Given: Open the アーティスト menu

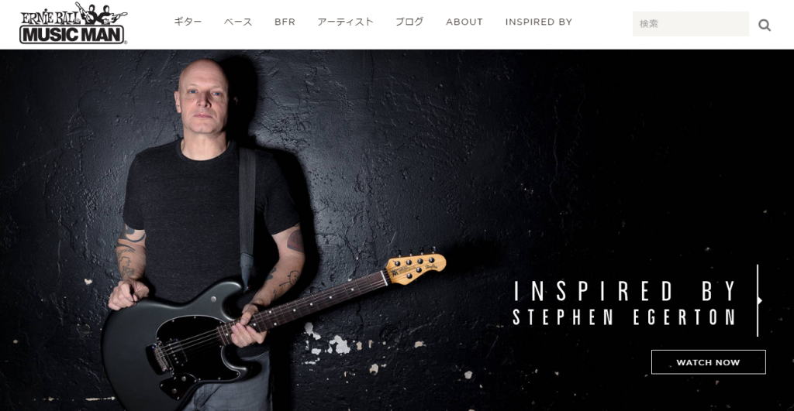Looking at the screenshot, I should pos(345,22).
